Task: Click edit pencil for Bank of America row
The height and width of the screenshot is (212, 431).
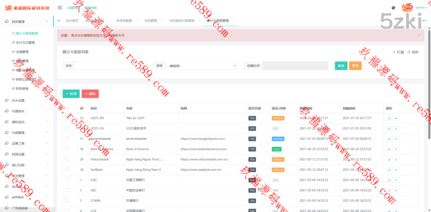Action: (x=389, y=149)
